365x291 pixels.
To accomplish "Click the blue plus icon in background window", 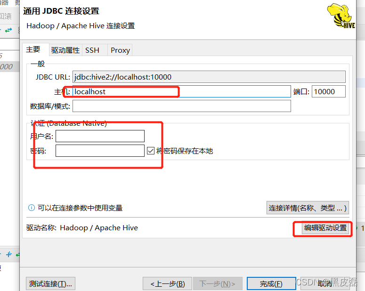I will tap(9, 254).
